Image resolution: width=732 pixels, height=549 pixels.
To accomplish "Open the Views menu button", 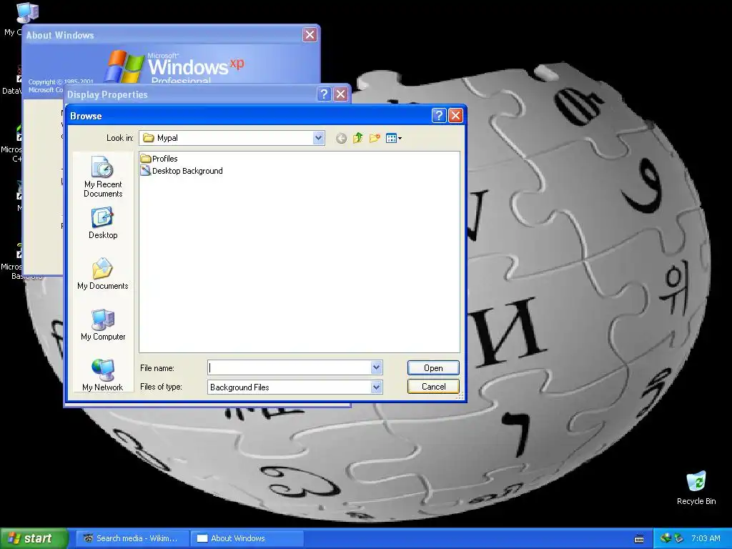I will coord(394,138).
